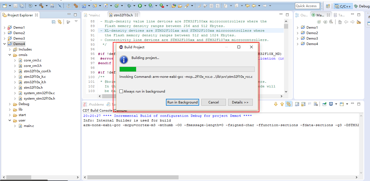Click the External Tools run icon
This screenshot has height=181, width=370.
click(162, 6)
